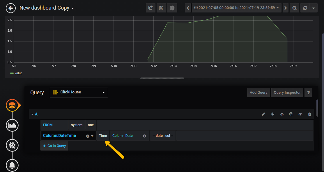Open dashboard settings gear

[172, 8]
